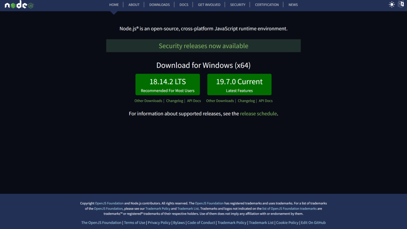Open Edit On GitHub footer link

tap(313, 223)
